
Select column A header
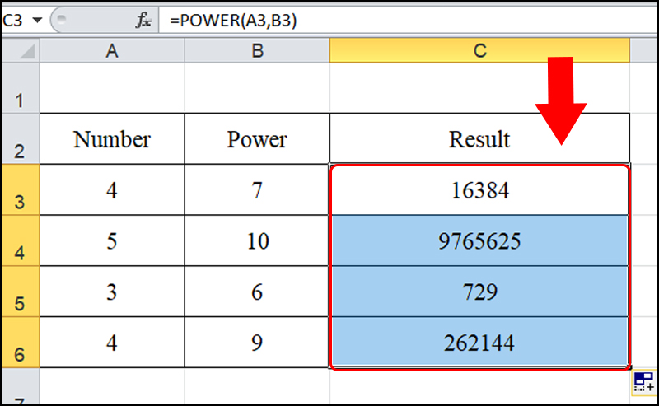(x=112, y=51)
